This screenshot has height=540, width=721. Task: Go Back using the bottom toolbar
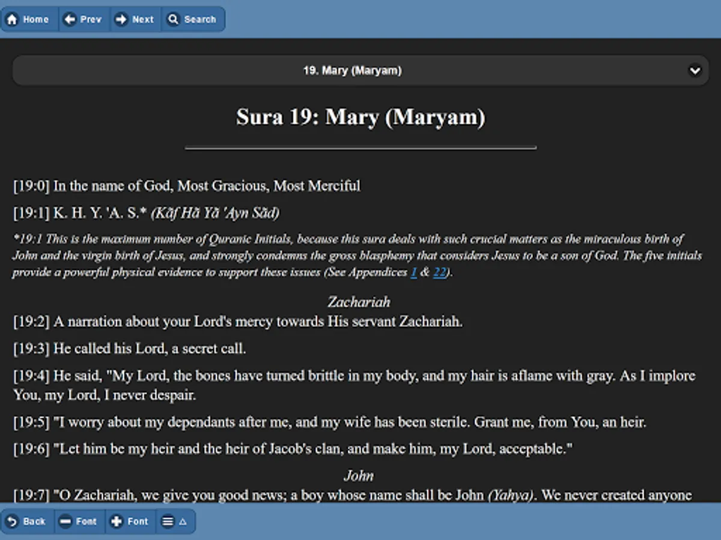click(x=28, y=521)
